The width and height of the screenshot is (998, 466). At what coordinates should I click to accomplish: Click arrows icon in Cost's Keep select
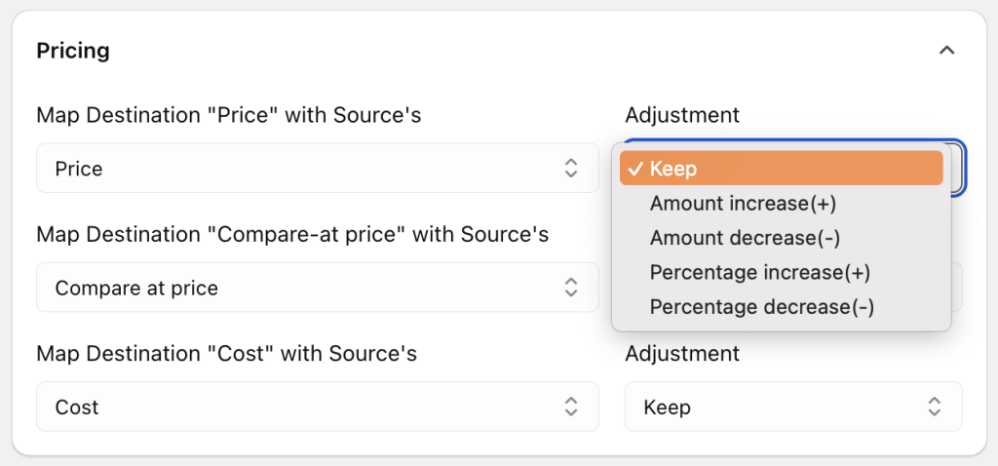click(934, 407)
